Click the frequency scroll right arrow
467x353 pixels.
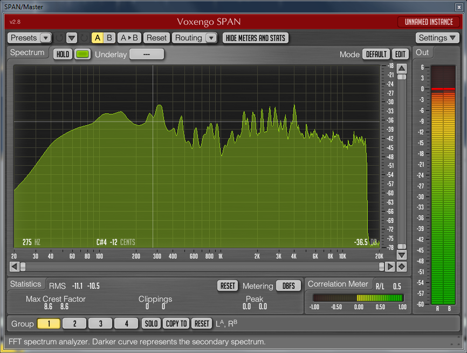click(x=389, y=267)
